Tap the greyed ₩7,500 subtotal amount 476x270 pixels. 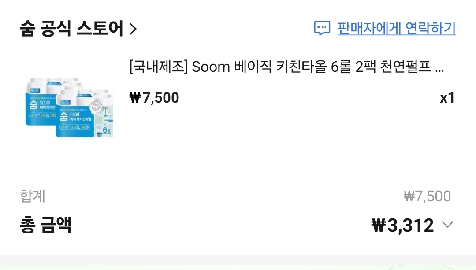(427, 196)
